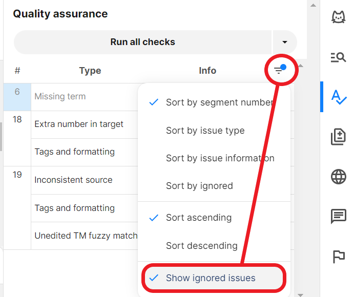The height and width of the screenshot is (297, 354).
Task: Choose Sort by issue type
Action: point(205,131)
